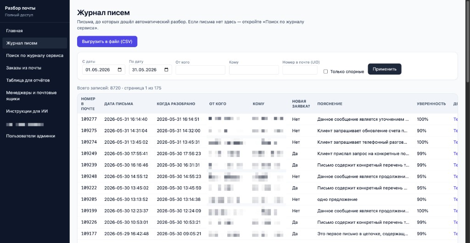This screenshot has width=470, height=243.
Task: Click the "Уверенность" column header
Action: 431,104
